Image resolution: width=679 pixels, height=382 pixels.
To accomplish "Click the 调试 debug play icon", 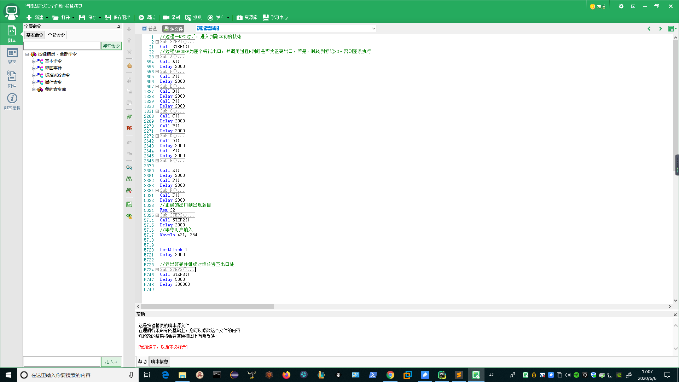I will click(x=141, y=17).
